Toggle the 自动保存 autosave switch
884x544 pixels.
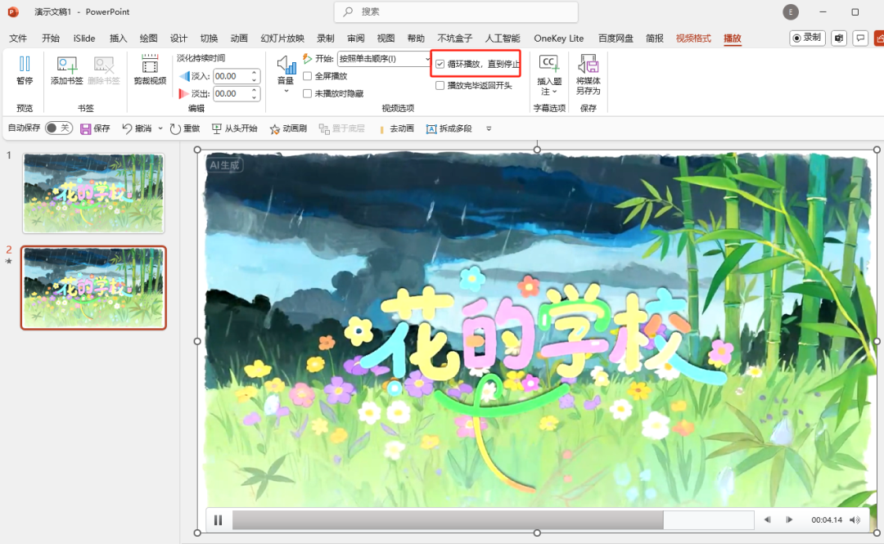58,128
